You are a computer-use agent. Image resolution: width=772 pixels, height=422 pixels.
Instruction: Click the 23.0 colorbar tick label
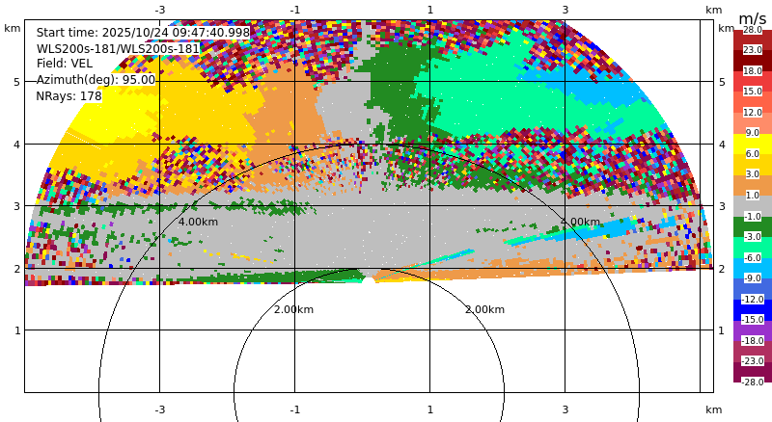coord(753,50)
